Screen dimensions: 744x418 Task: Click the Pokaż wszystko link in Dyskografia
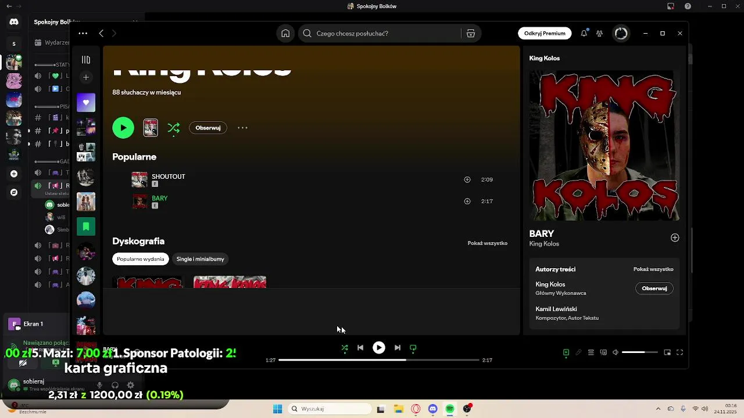tap(487, 243)
